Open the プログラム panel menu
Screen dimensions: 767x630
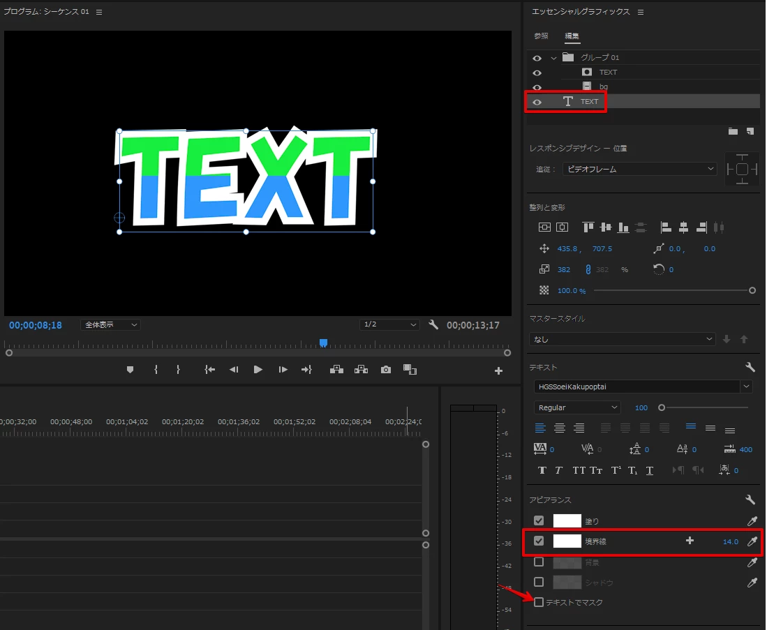coord(99,12)
